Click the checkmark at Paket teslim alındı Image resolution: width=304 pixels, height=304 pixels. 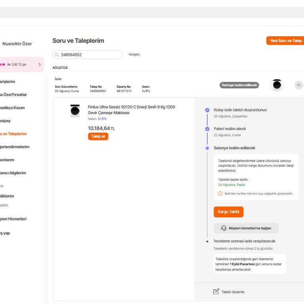207,129
